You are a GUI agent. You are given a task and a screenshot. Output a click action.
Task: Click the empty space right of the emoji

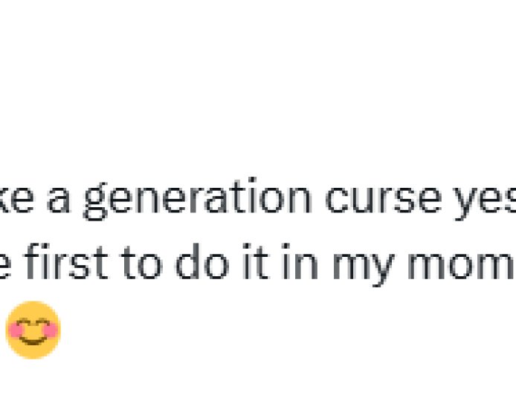click(283, 330)
